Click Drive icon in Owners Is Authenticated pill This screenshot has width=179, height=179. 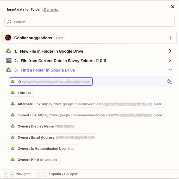13,148
